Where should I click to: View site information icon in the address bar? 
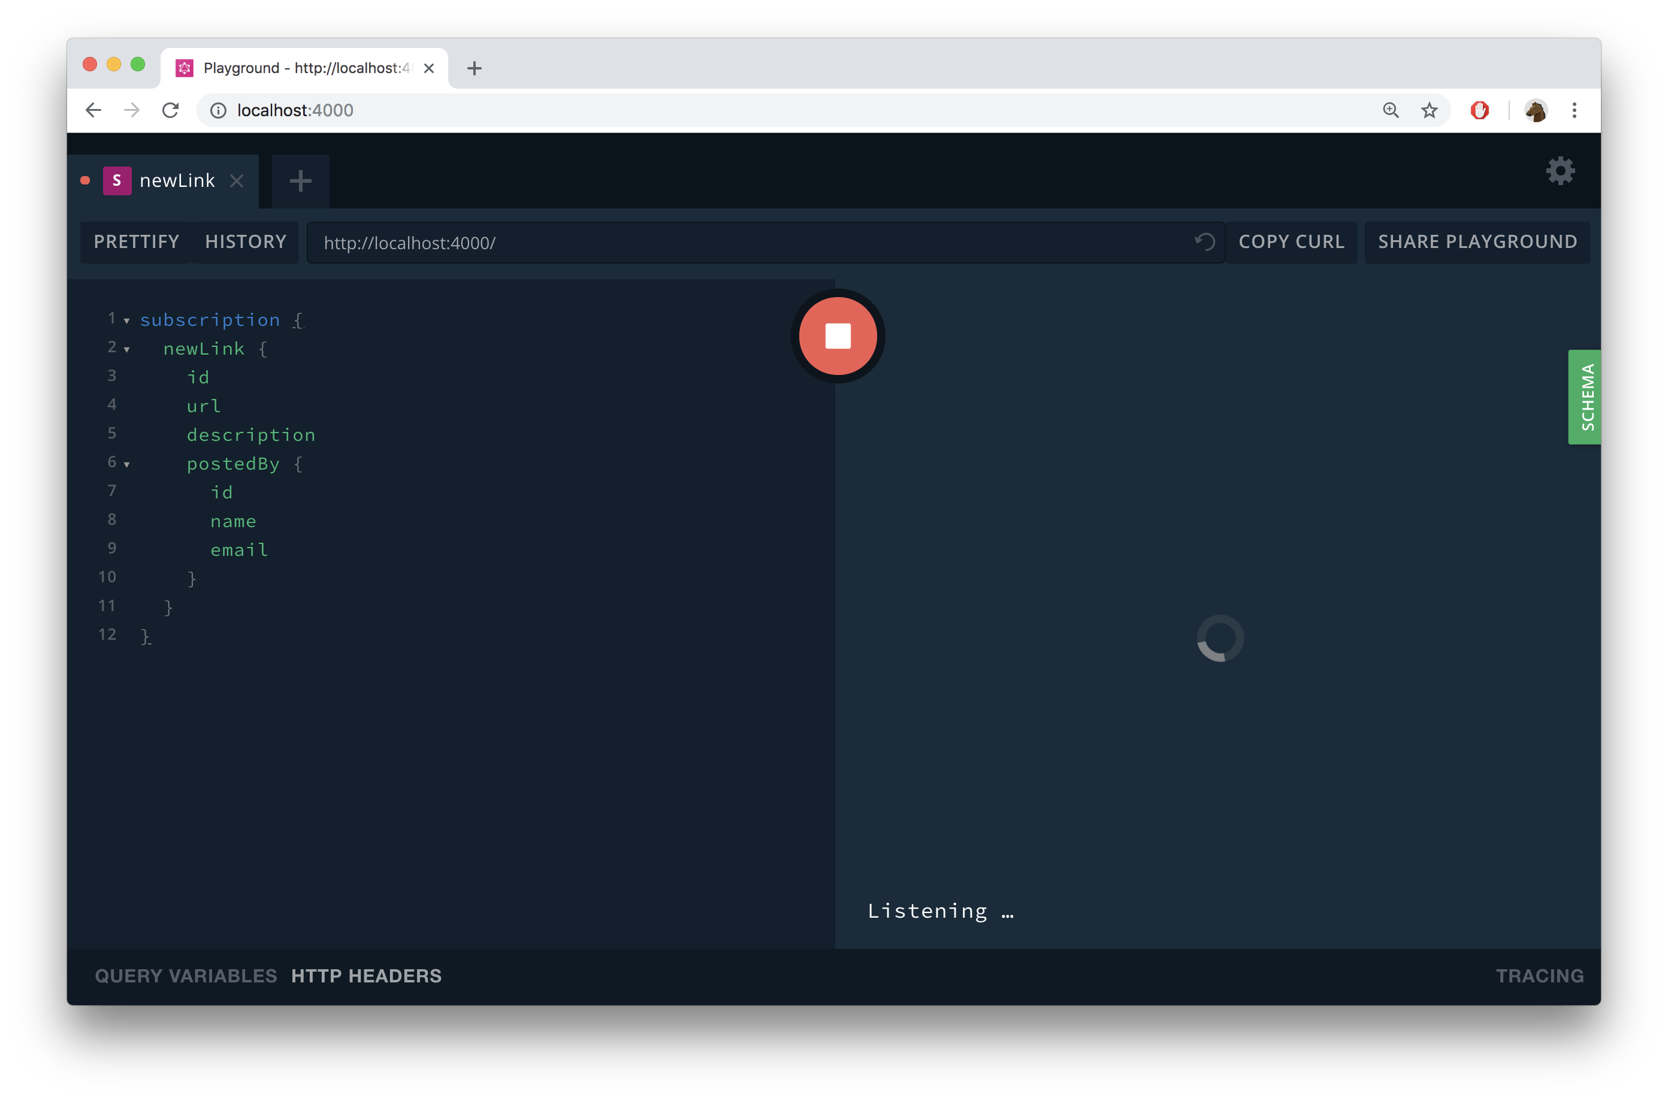click(x=219, y=110)
